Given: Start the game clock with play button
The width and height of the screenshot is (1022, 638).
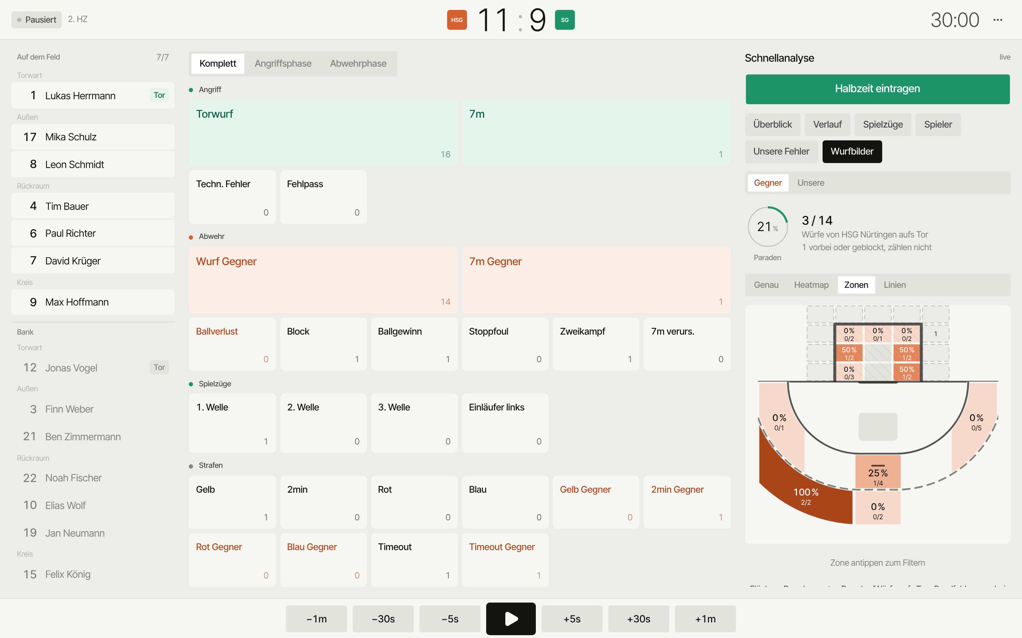Looking at the screenshot, I should pos(511,619).
